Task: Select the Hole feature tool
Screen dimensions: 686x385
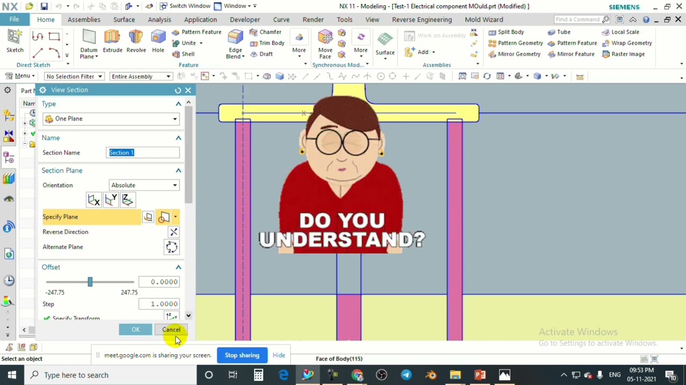Action: pyautogui.click(x=158, y=42)
